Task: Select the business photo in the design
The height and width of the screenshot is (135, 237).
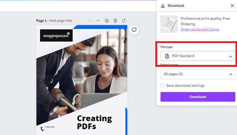Action: click(82, 77)
